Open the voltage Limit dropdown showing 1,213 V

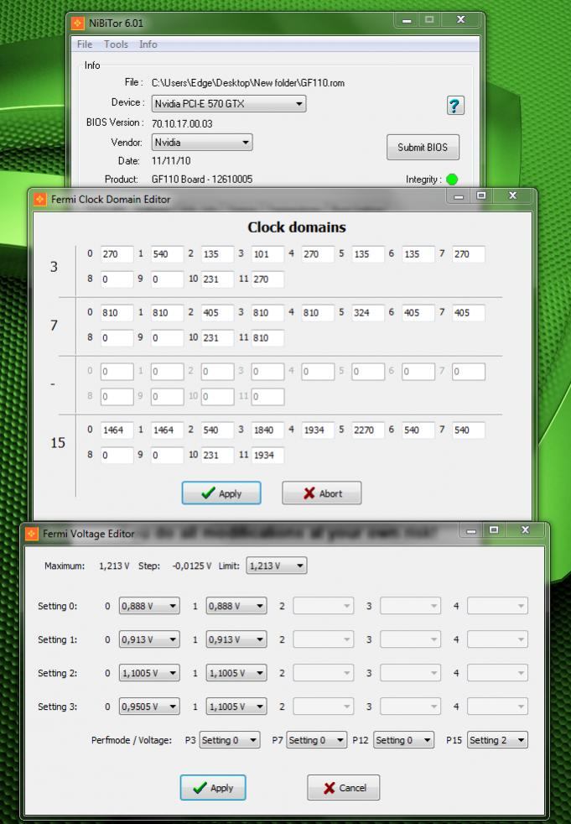(x=277, y=566)
